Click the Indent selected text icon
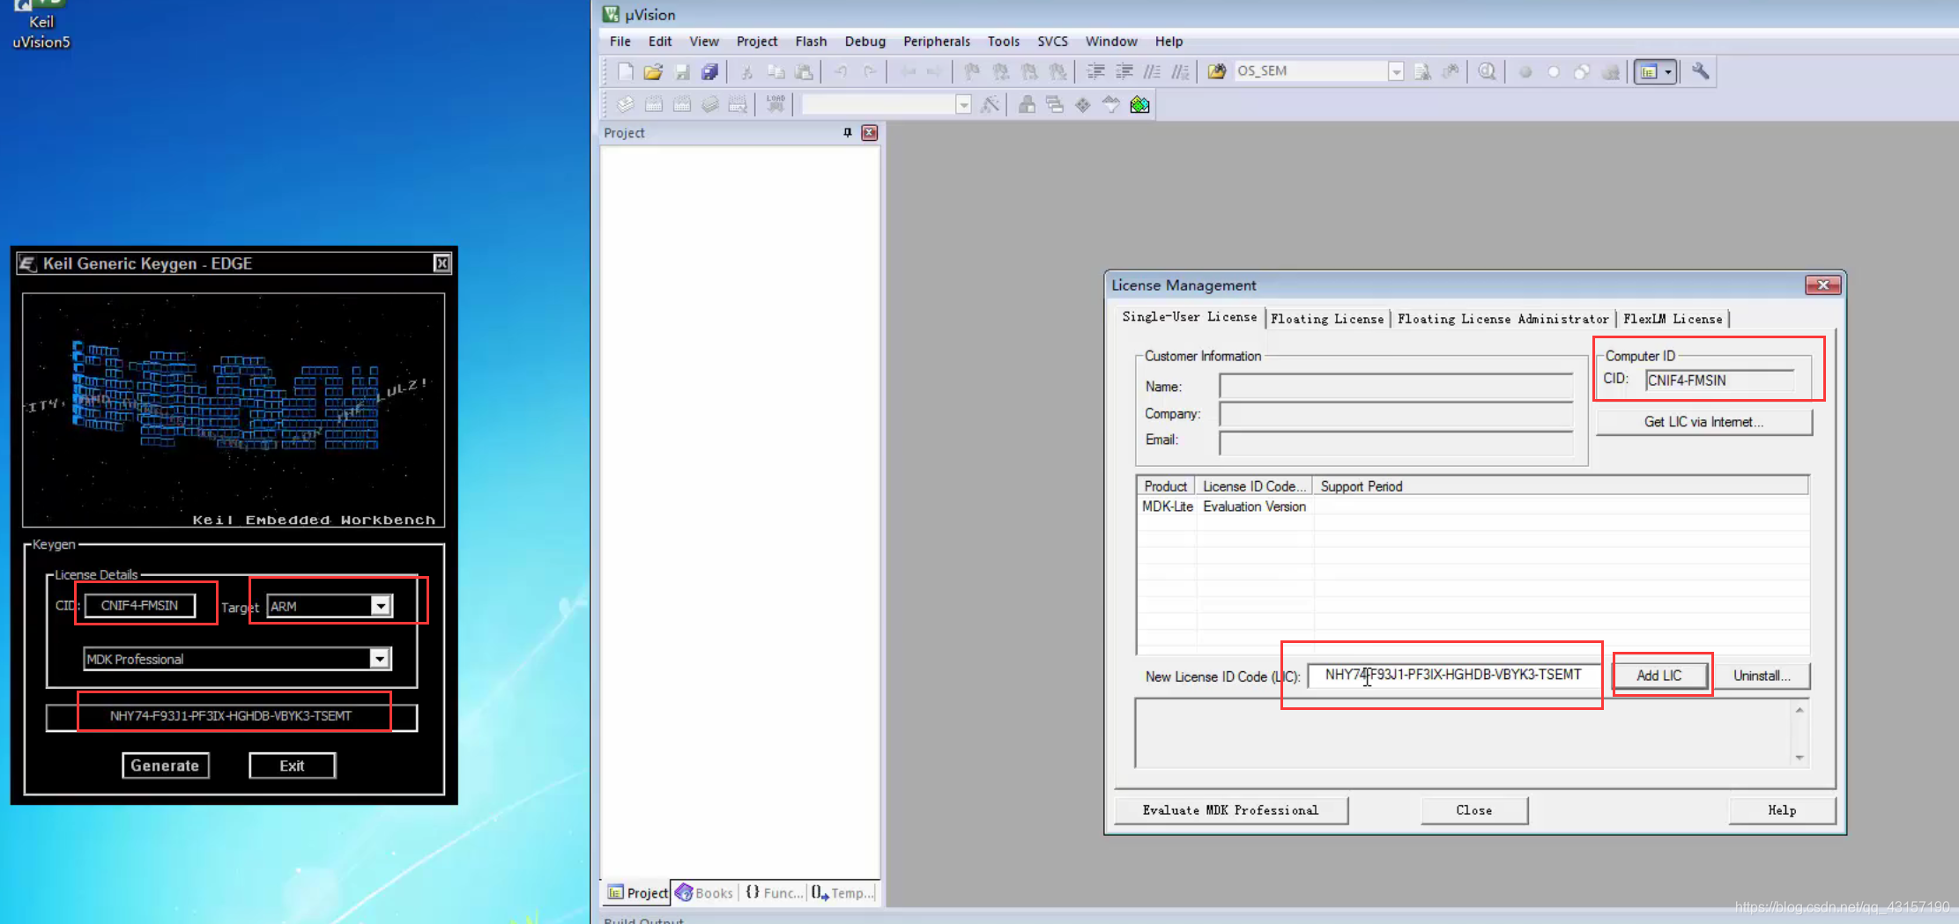Viewport: 1959px width, 924px height. pyautogui.click(x=1095, y=71)
